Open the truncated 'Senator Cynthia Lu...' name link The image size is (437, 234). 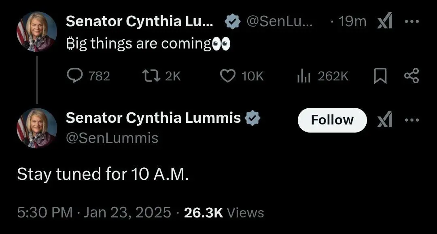[140, 21]
